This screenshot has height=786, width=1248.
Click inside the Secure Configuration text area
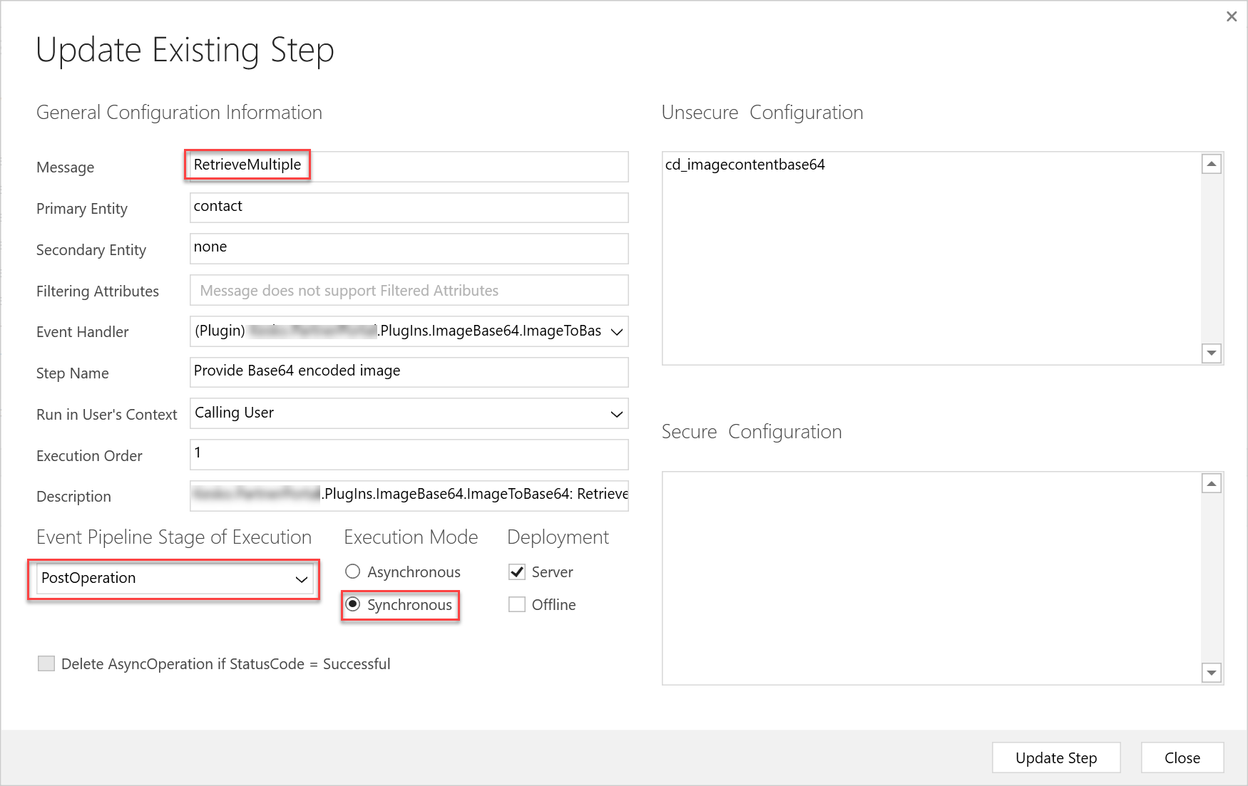tap(931, 577)
